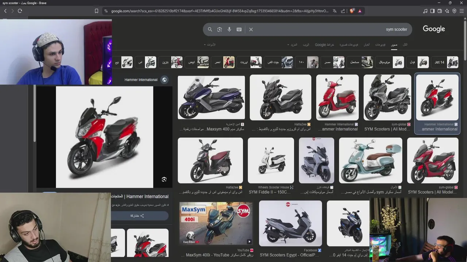This screenshot has height=262, width=467.
Task: Click the browser forward arrow
Action: pos(12,11)
